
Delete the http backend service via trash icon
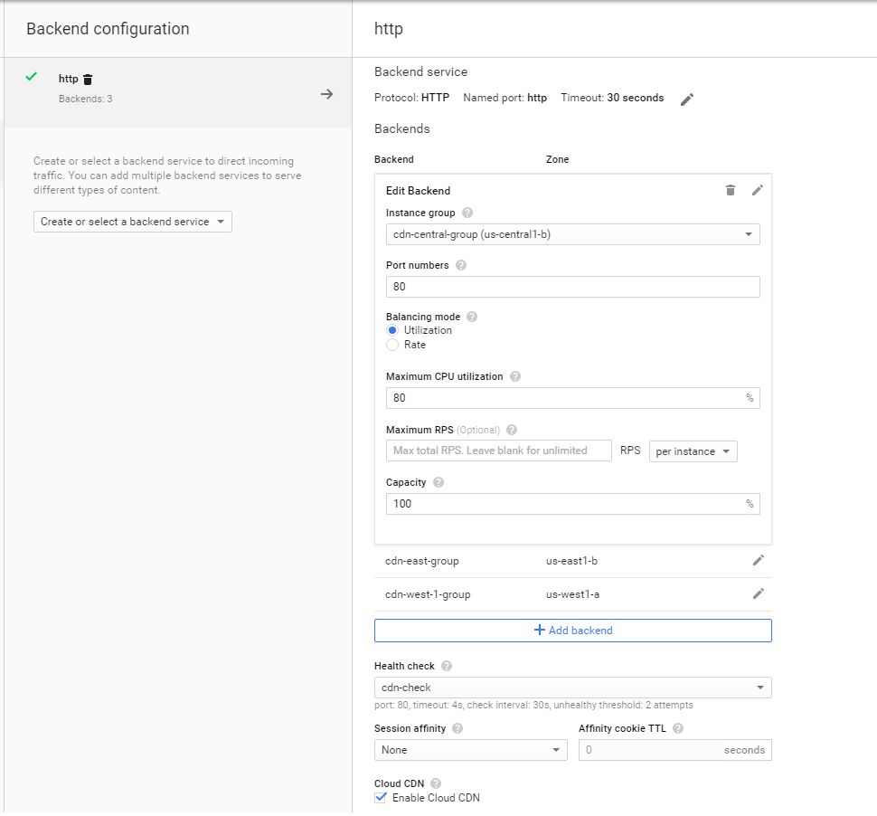(x=88, y=80)
